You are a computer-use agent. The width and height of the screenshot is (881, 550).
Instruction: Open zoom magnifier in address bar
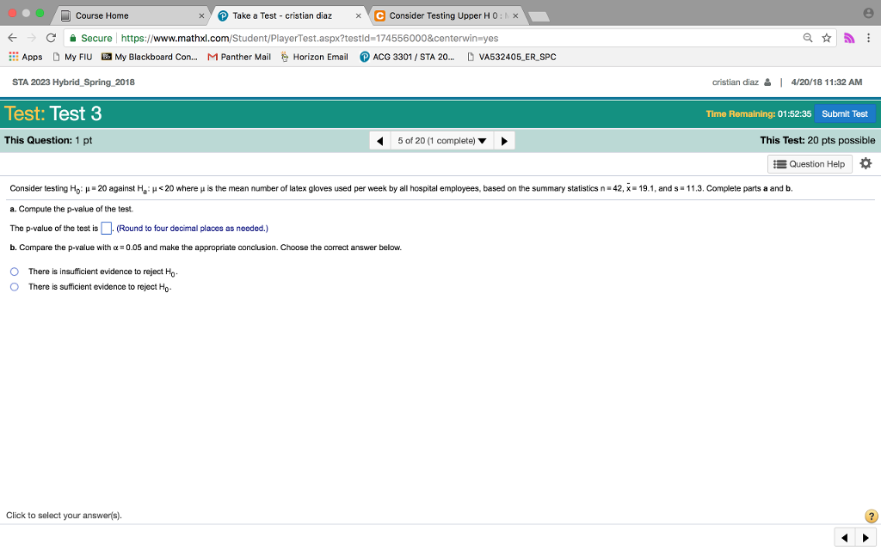click(x=807, y=38)
